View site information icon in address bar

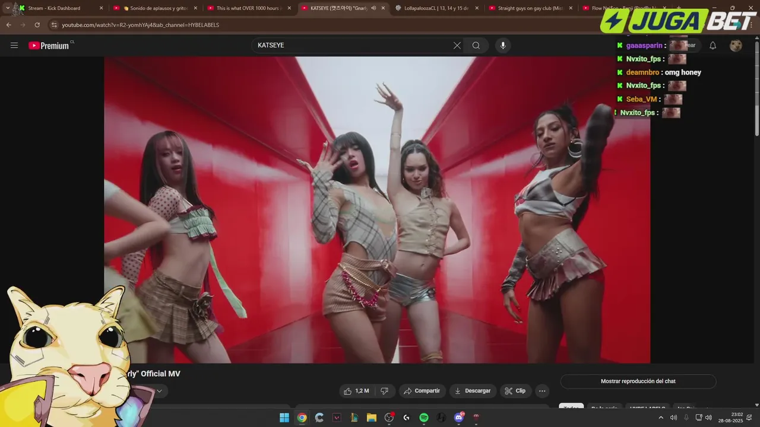pyautogui.click(x=54, y=25)
